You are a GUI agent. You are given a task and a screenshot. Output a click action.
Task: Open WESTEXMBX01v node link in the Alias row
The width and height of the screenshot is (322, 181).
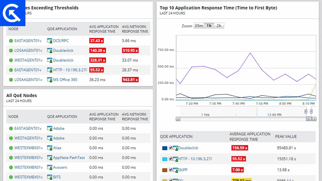(28, 148)
